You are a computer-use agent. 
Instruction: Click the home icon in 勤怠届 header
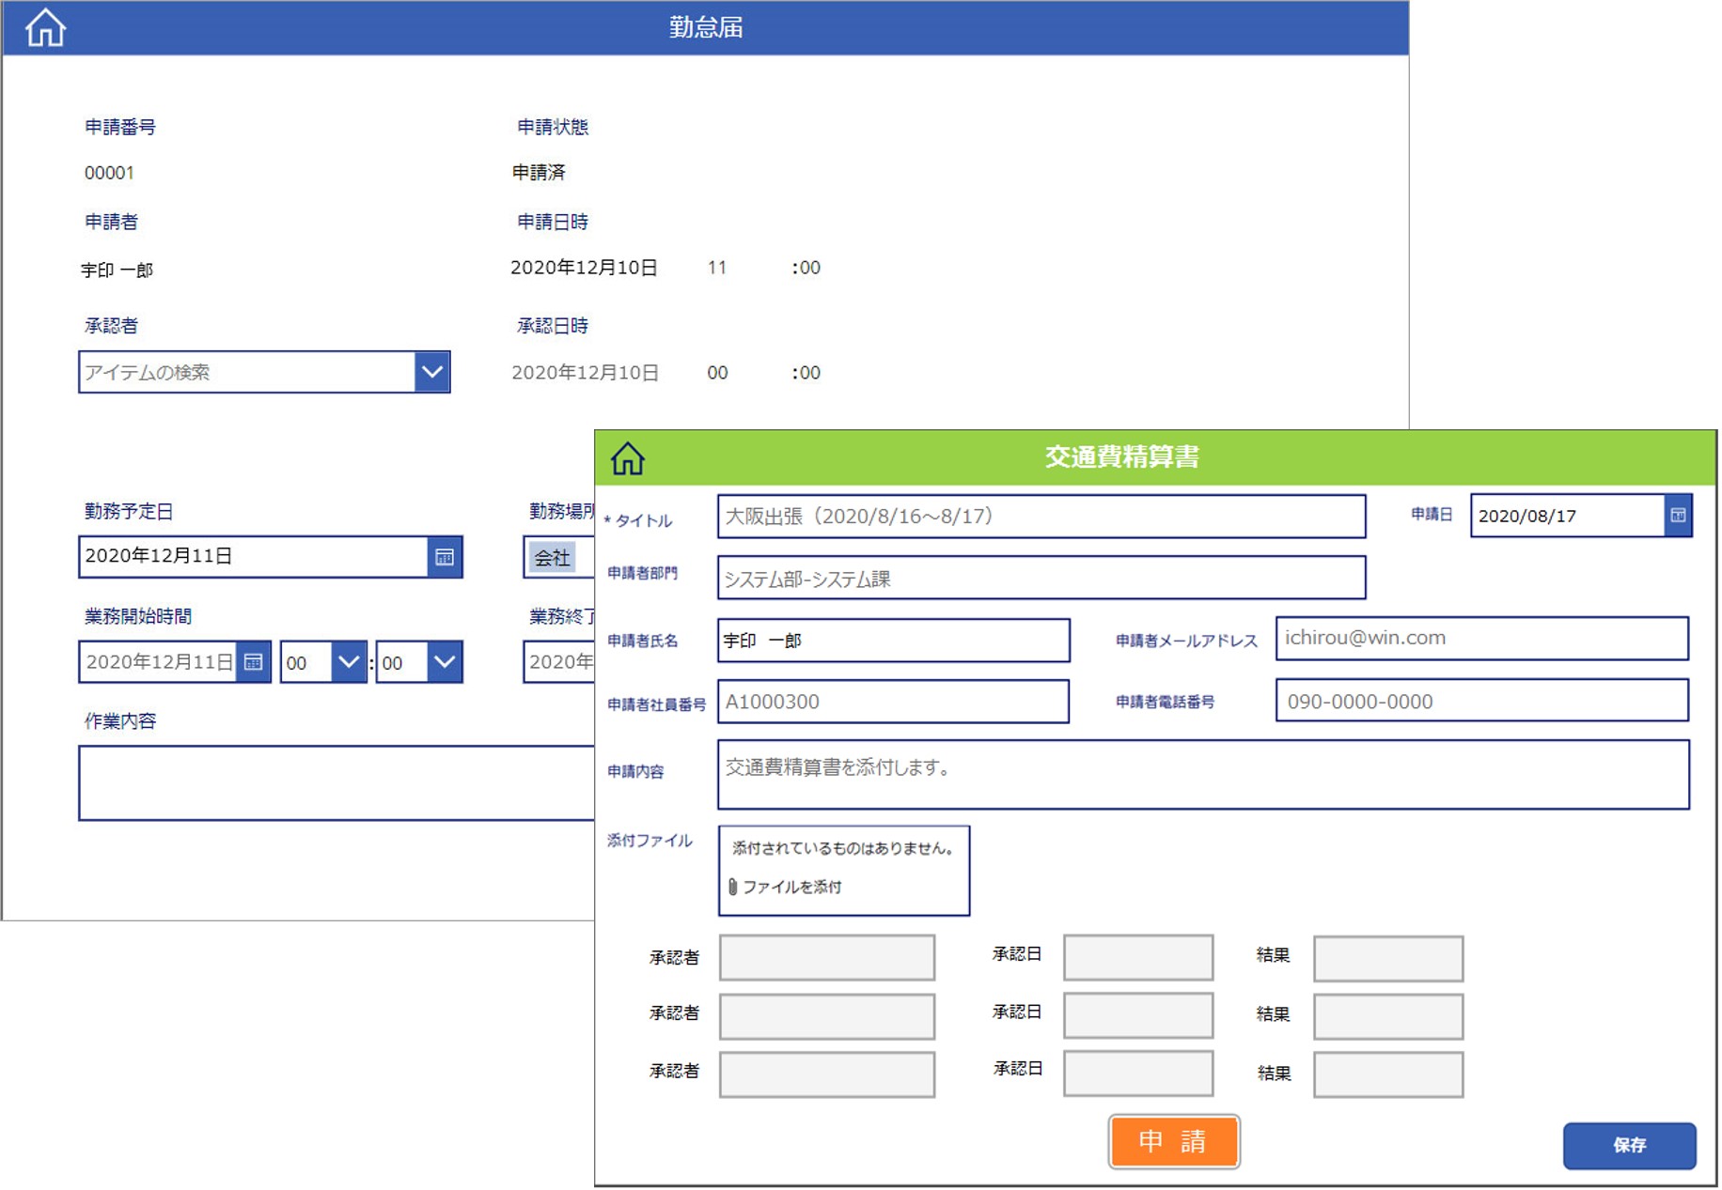point(45,28)
